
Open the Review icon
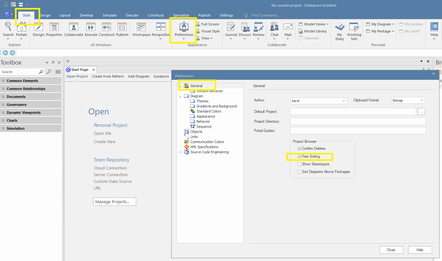click(259, 31)
